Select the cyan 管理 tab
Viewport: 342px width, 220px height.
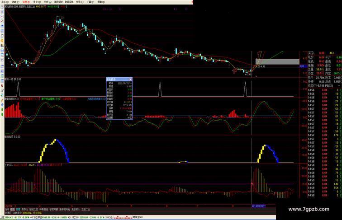point(18,209)
